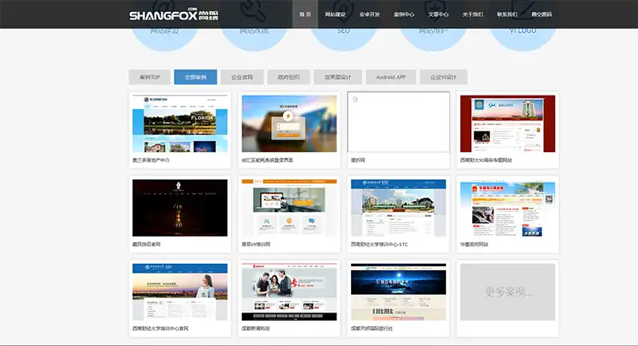The image size is (638, 346).
Task: Open 关于我们 in the top menu
Action: 473,14
